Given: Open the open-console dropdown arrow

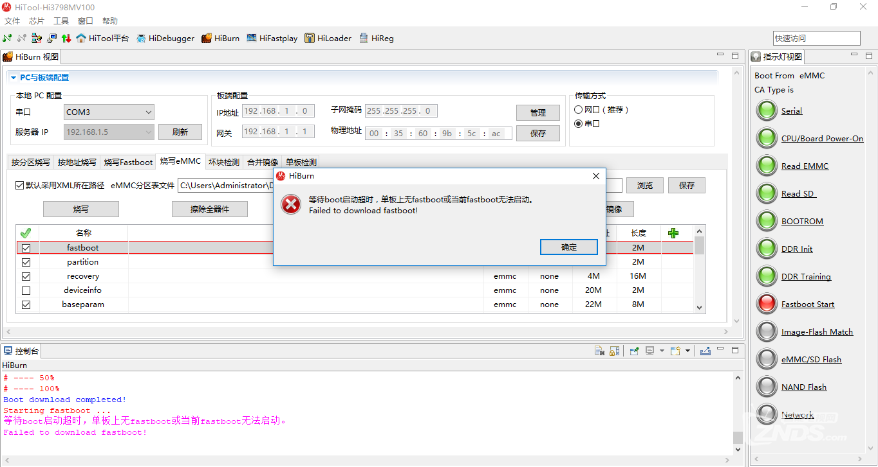Looking at the screenshot, I should click(x=687, y=351).
